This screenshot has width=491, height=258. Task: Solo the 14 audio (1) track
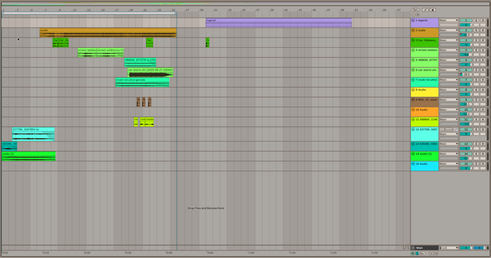pyautogui.click(x=476, y=154)
